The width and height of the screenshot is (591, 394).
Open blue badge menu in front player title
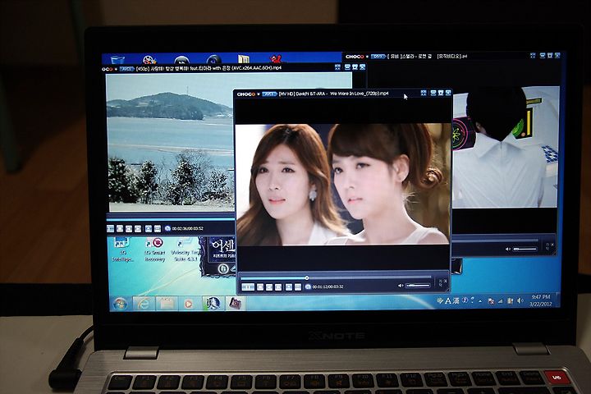pyautogui.click(x=269, y=94)
